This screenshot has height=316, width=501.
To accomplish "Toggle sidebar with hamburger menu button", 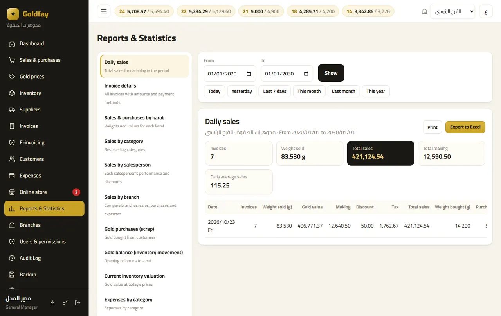I will coord(104,11).
